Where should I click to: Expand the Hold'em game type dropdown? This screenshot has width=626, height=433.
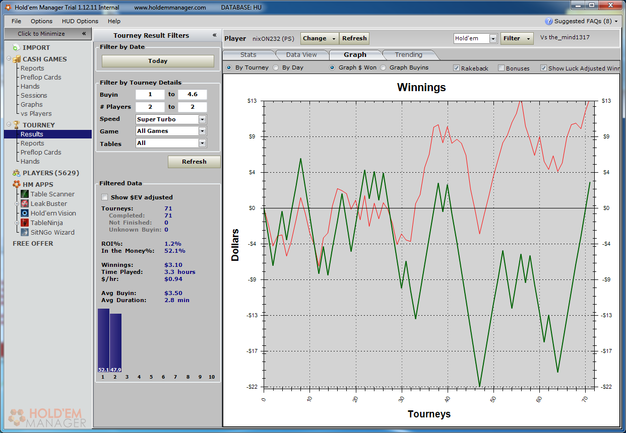[x=492, y=39]
